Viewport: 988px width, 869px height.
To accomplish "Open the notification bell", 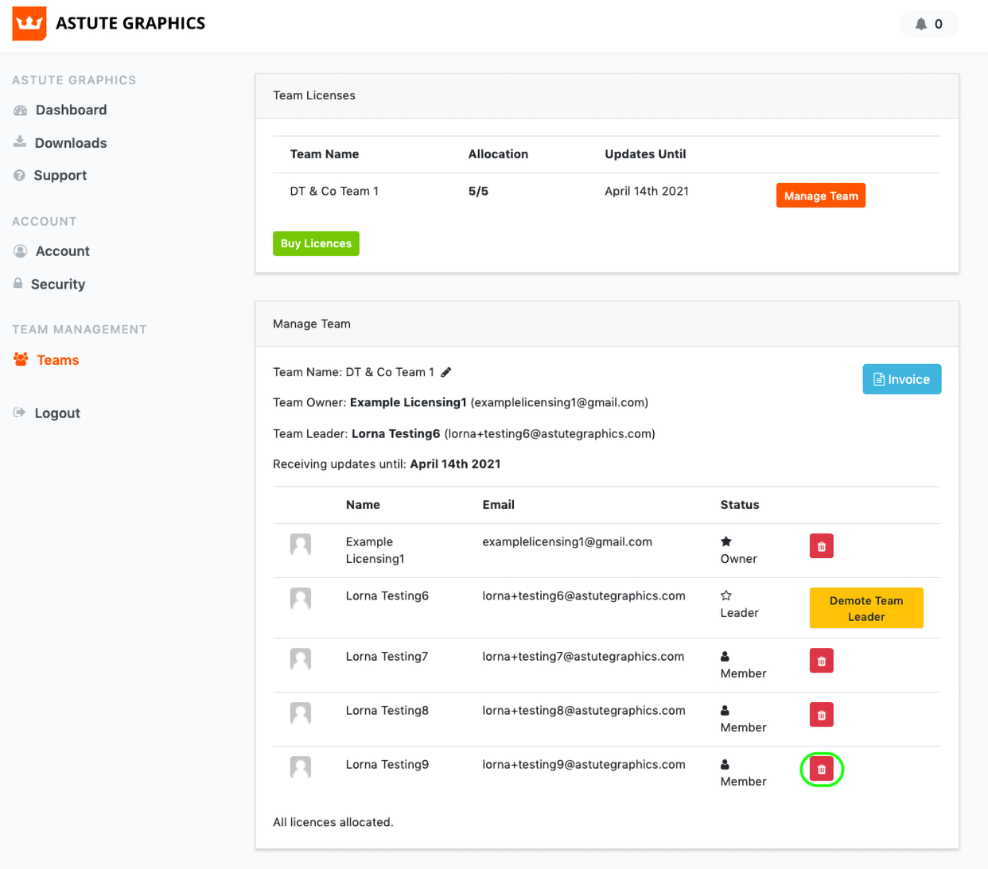I will click(x=921, y=24).
